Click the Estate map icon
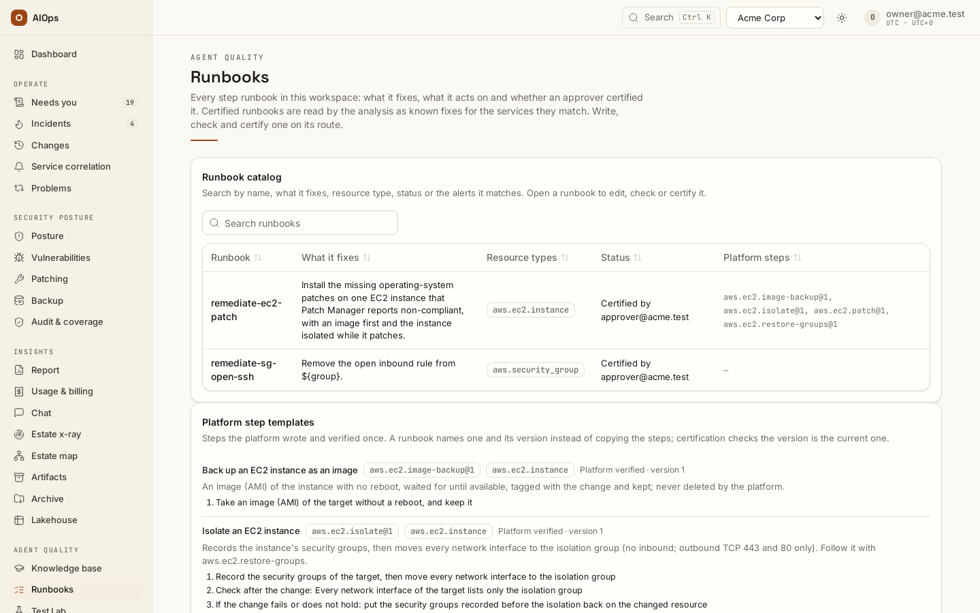The height and width of the screenshot is (613, 980). (19, 456)
